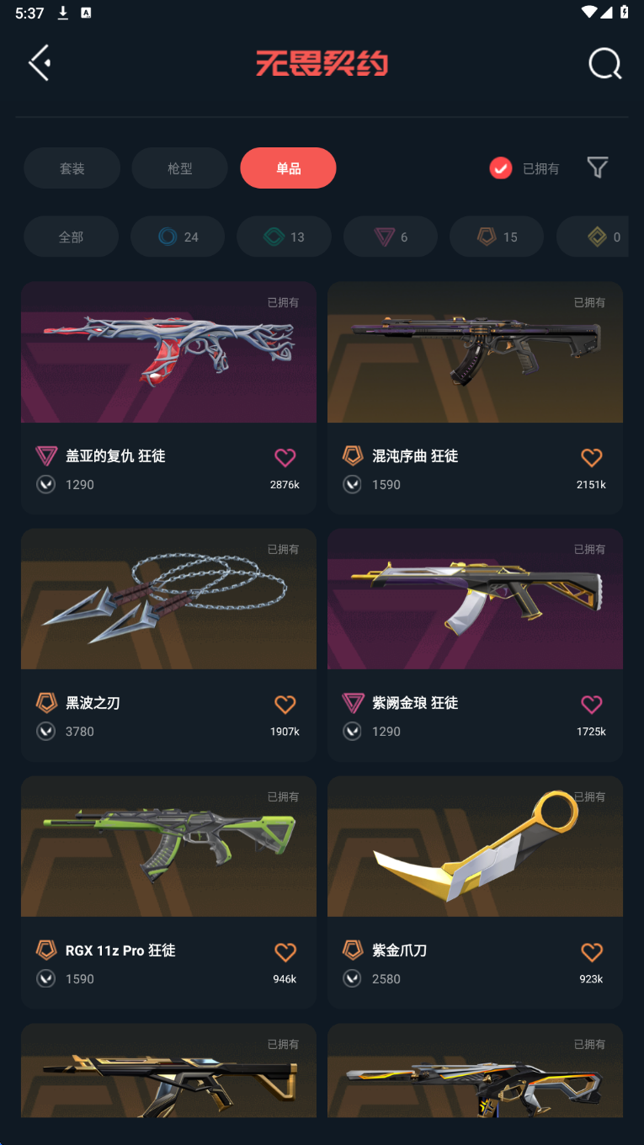This screenshot has height=1145, width=644.
Task: Like 紫金爪刀 via heart icon
Action: point(592,951)
